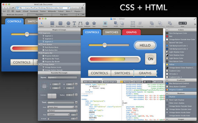Choose the Star shape tool
This screenshot has width=198, height=123.
click(94, 23)
